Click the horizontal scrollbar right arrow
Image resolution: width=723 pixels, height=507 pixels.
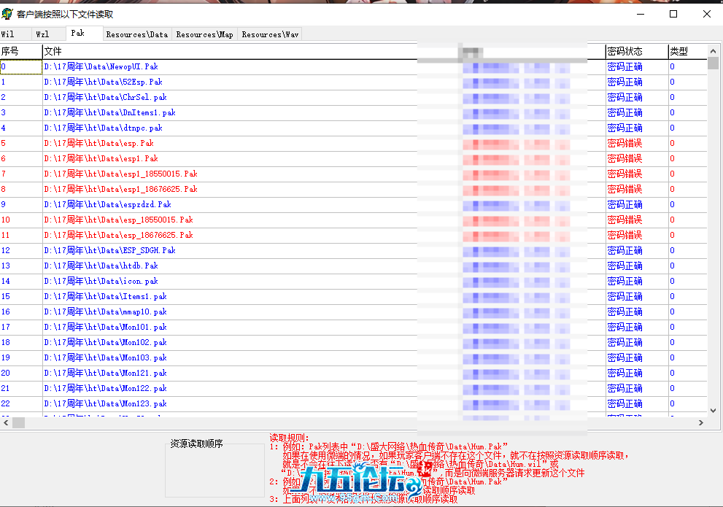coord(701,422)
